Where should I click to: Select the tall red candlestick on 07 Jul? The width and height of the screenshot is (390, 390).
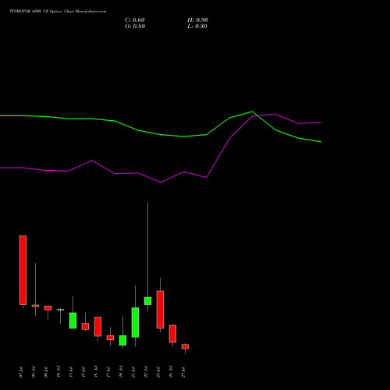23,270
